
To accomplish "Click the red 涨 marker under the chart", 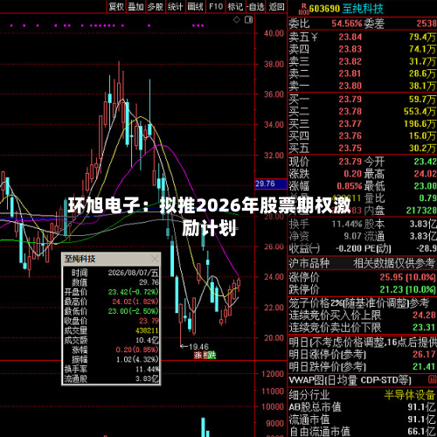I will click(198, 355).
